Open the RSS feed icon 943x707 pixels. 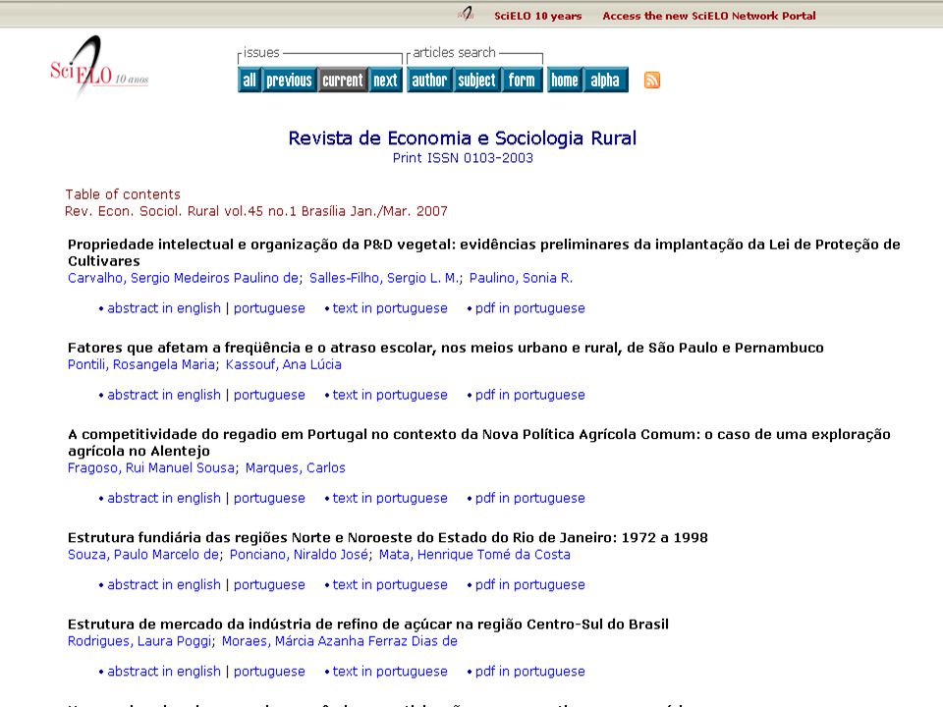pos(652,80)
